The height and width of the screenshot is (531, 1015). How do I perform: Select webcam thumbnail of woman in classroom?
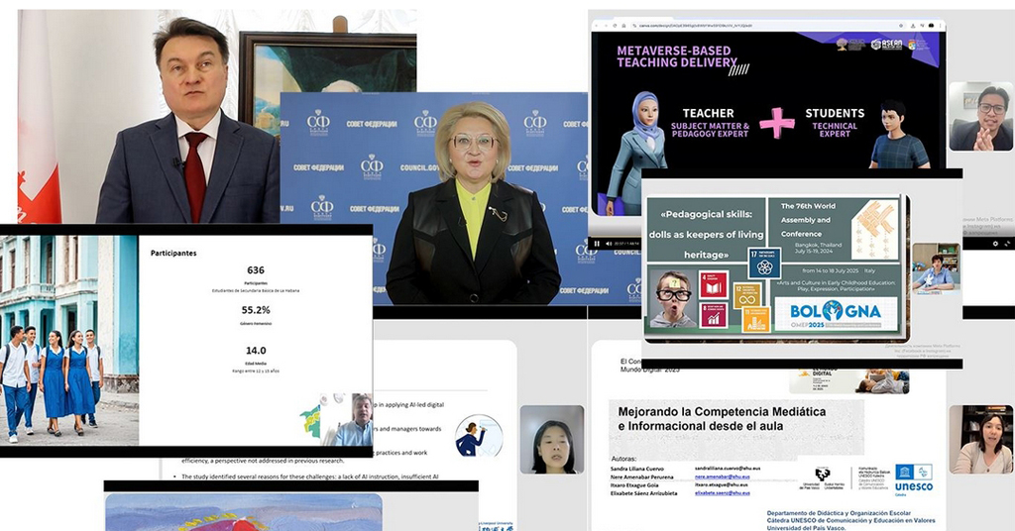936,269
